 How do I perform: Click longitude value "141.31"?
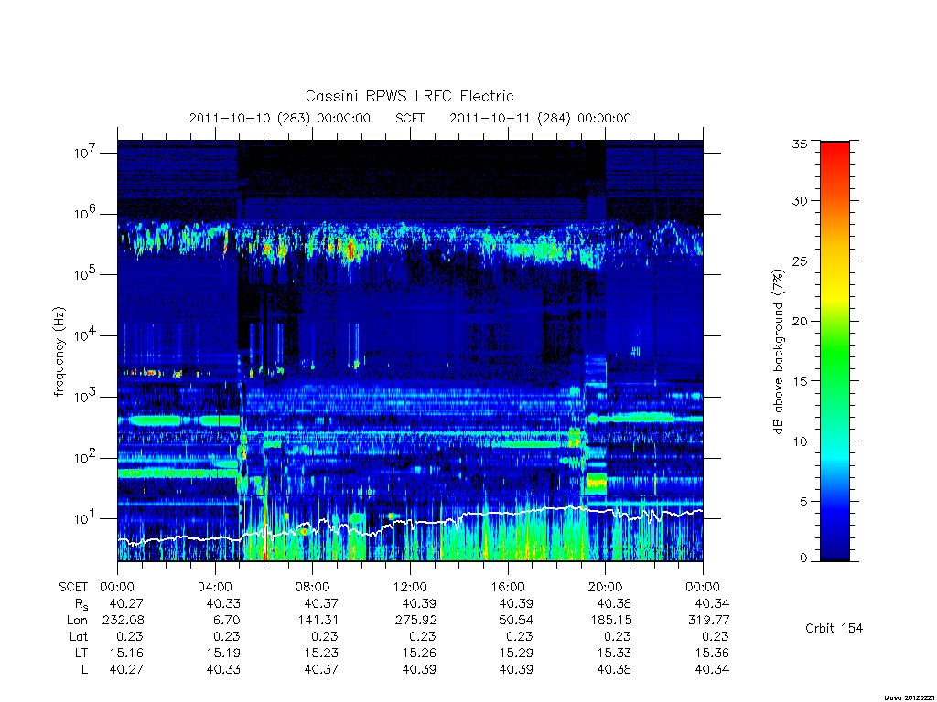[317, 621]
